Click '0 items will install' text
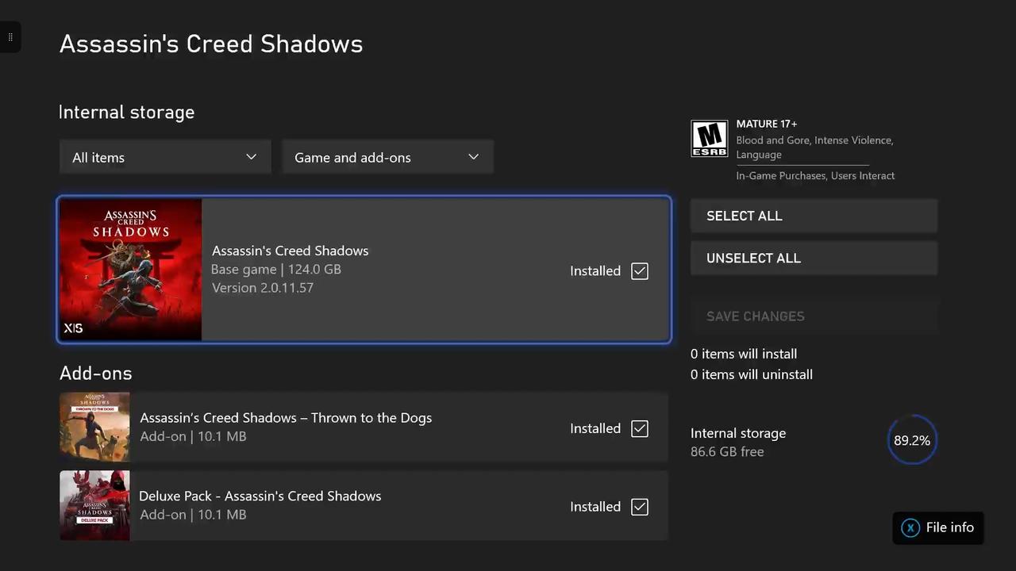The image size is (1016, 571). coord(744,354)
